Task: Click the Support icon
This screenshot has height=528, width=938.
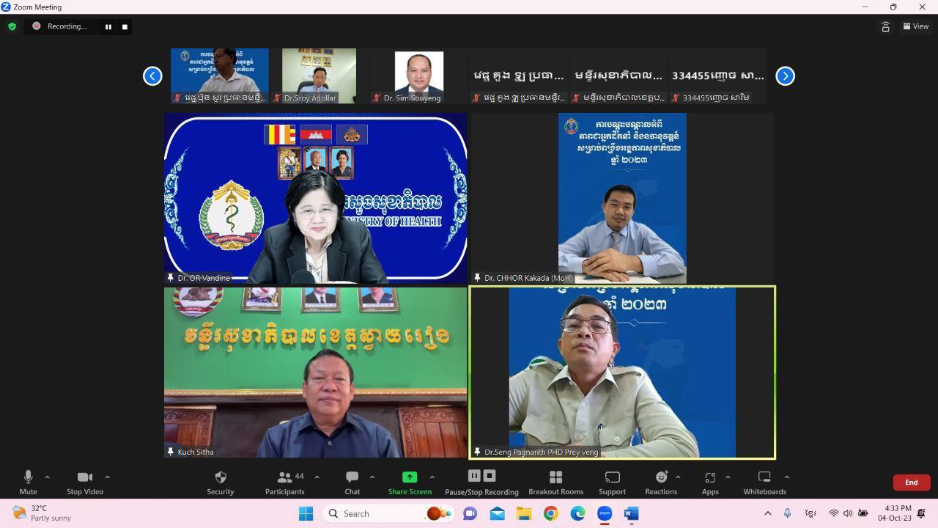Action: point(612,478)
